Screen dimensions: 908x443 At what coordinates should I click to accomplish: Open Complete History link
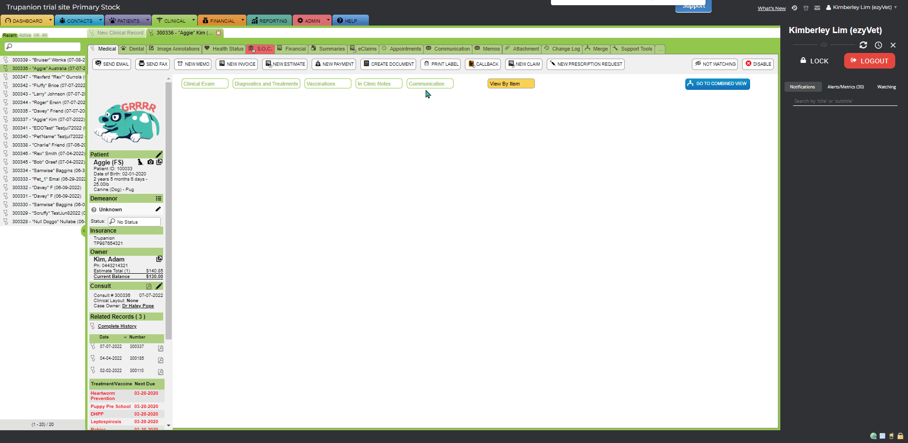click(x=117, y=326)
